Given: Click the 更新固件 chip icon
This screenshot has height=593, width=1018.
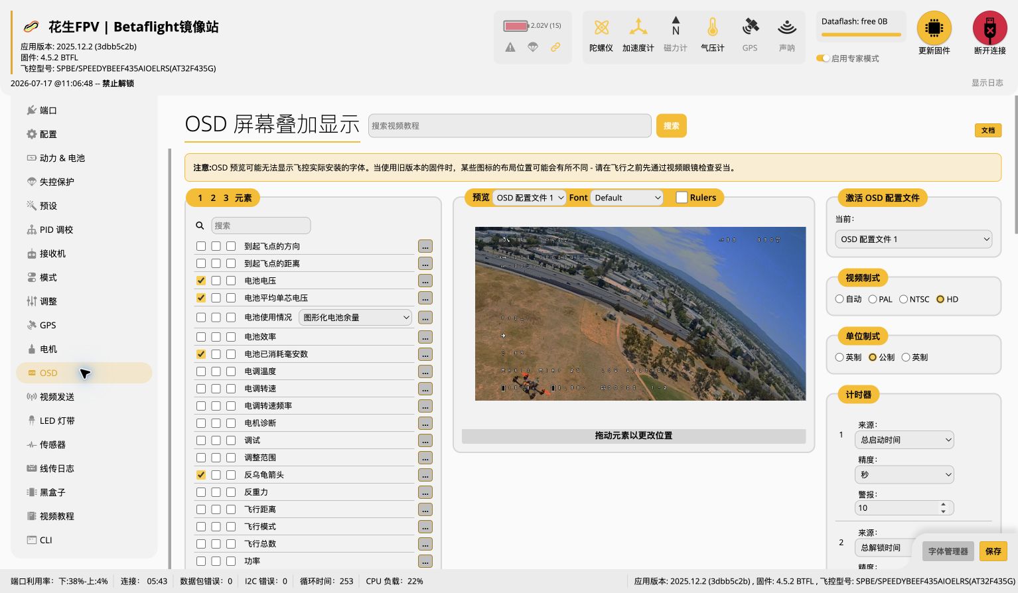Looking at the screenshot, I should [x=934, y=28].
